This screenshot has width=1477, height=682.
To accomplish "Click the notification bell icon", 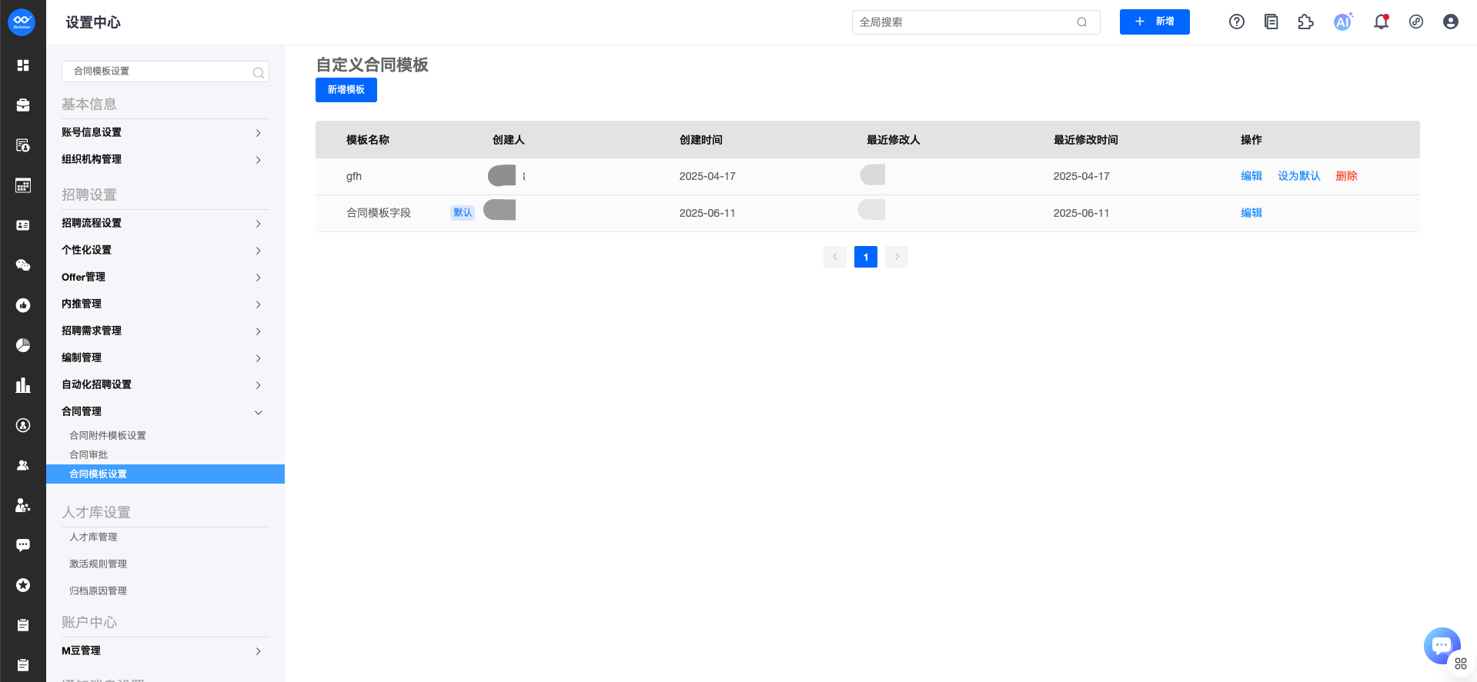I will pyautogui.click(x=1382, y=22).
